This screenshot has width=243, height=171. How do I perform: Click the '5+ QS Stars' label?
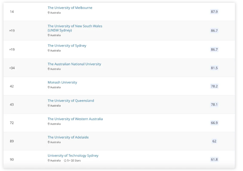pyautogui.click(x=74, y=160)
